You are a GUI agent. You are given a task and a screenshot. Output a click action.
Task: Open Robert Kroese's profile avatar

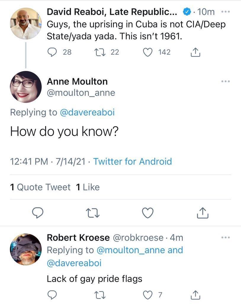tap(26, 249)
